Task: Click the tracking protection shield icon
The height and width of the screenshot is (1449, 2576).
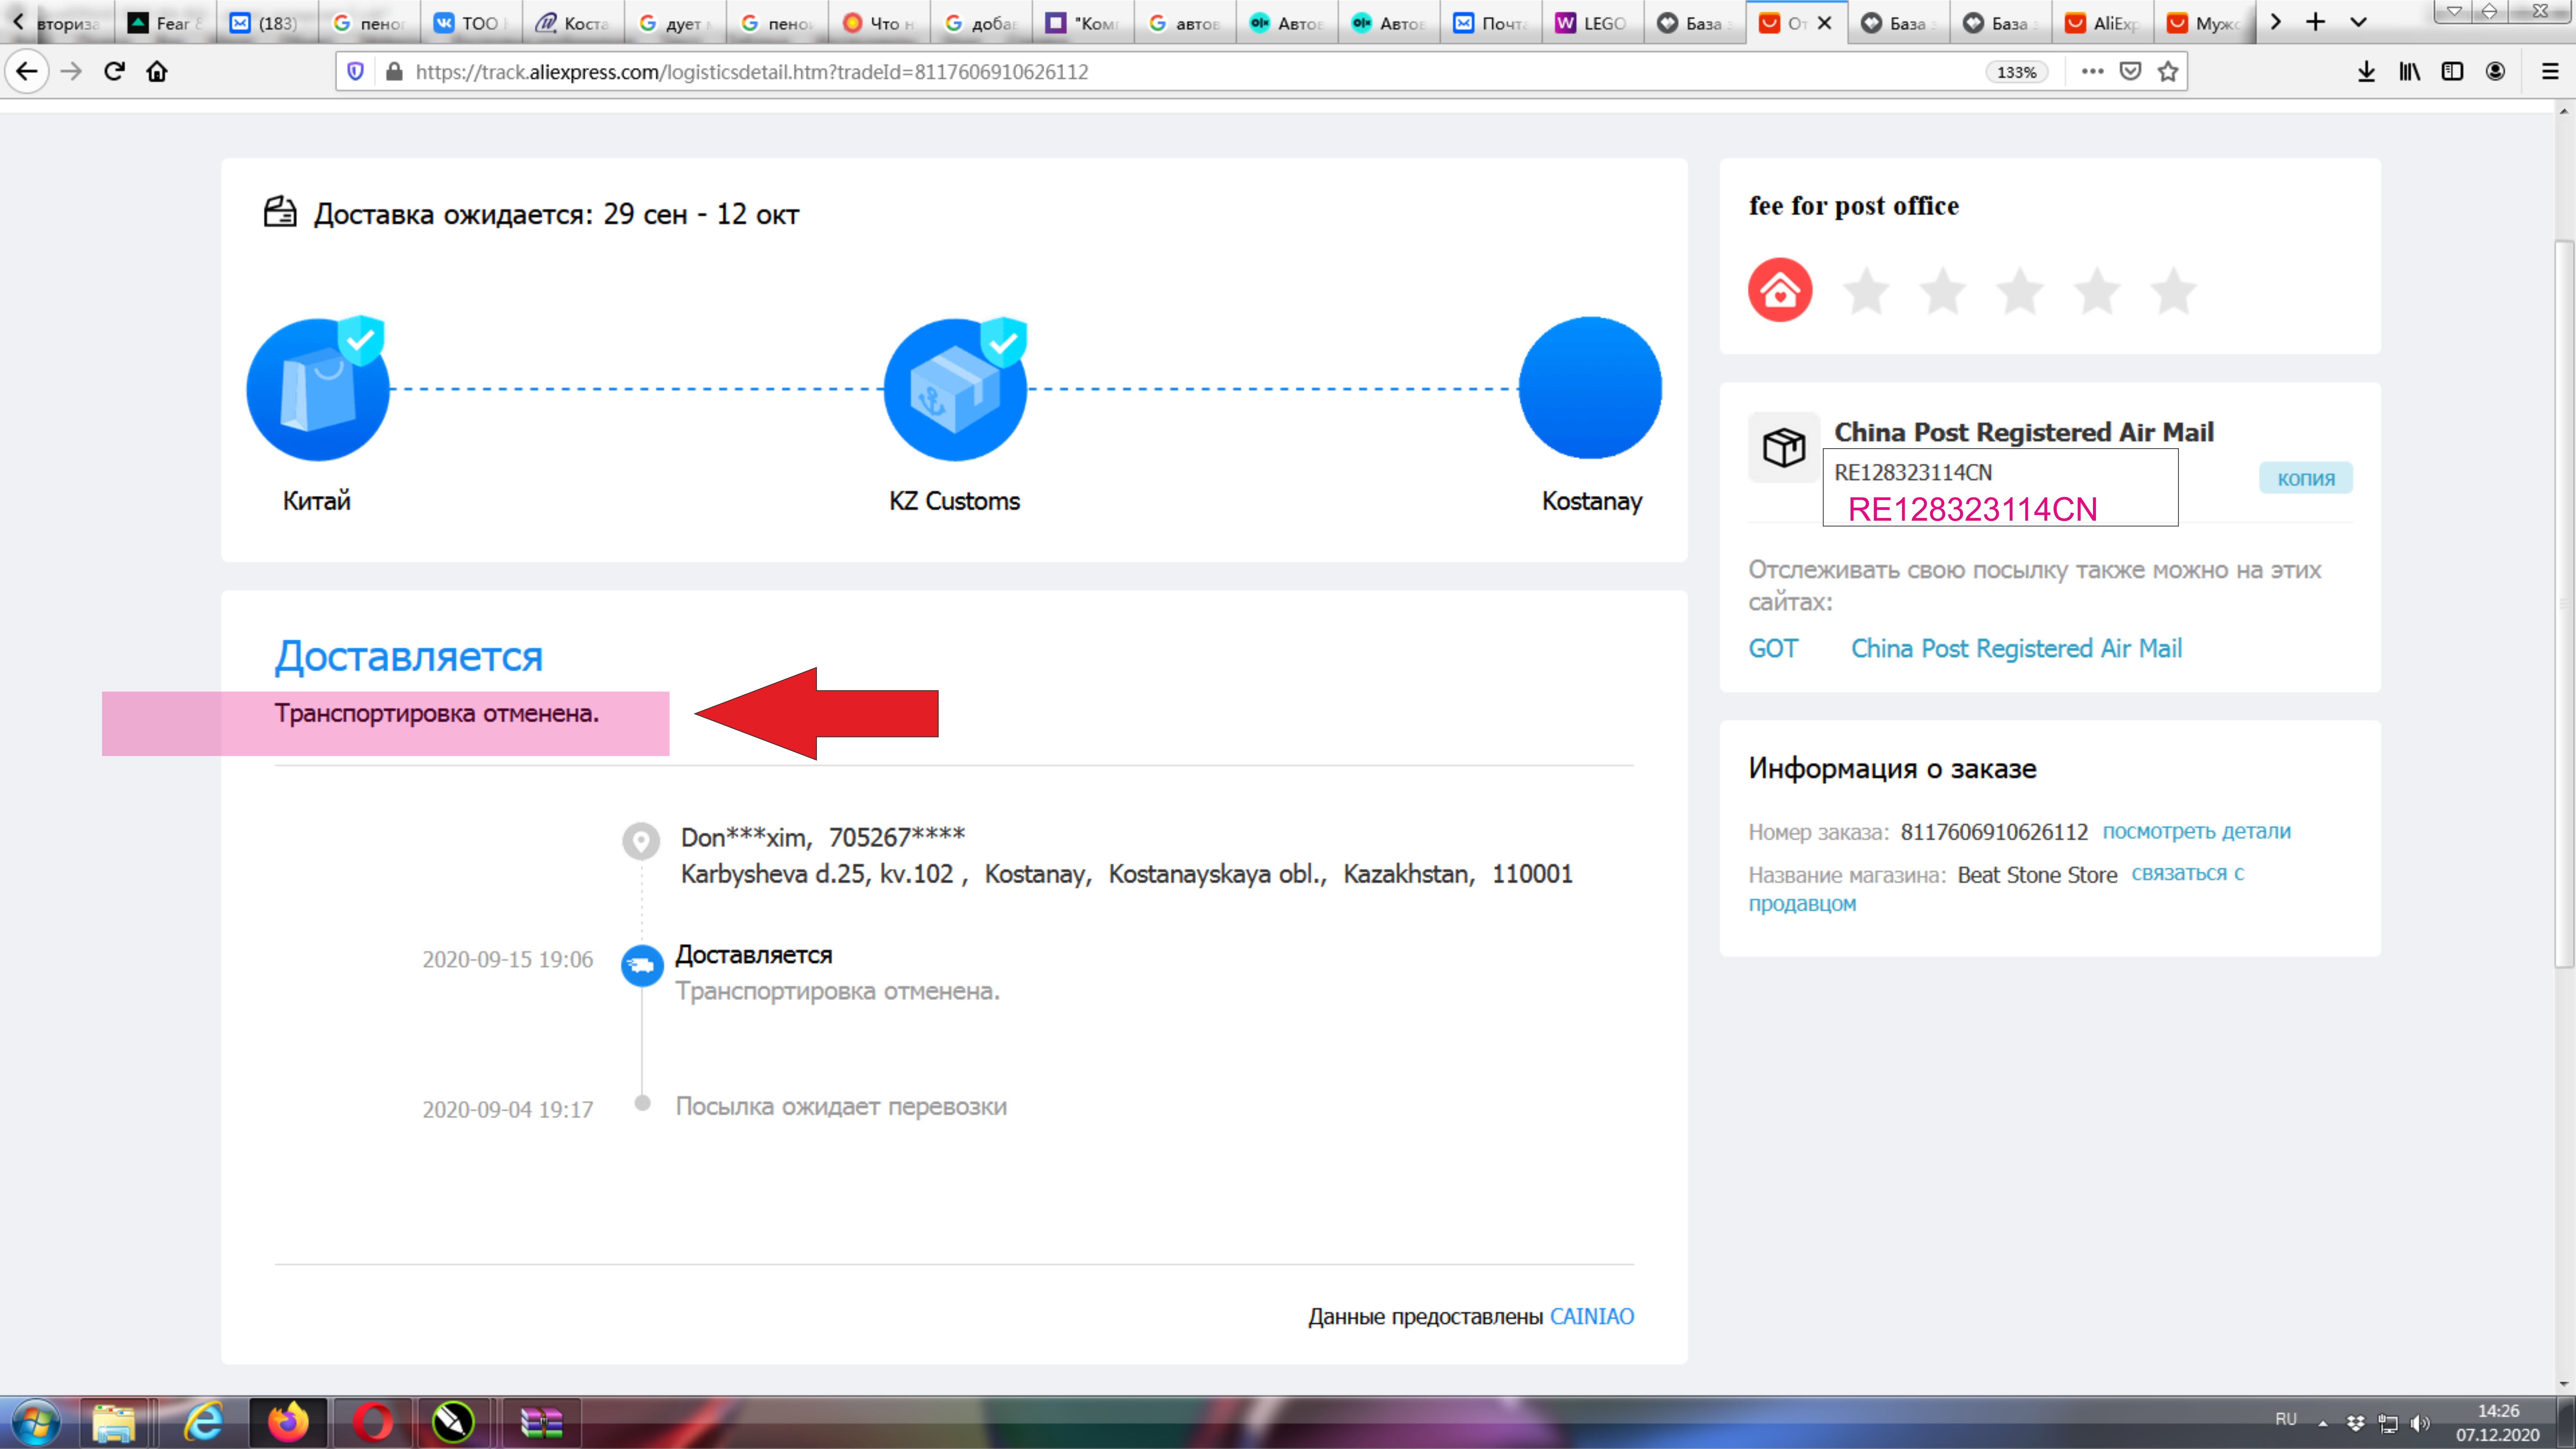Action: pyautogui.click(x=355, y=71)
